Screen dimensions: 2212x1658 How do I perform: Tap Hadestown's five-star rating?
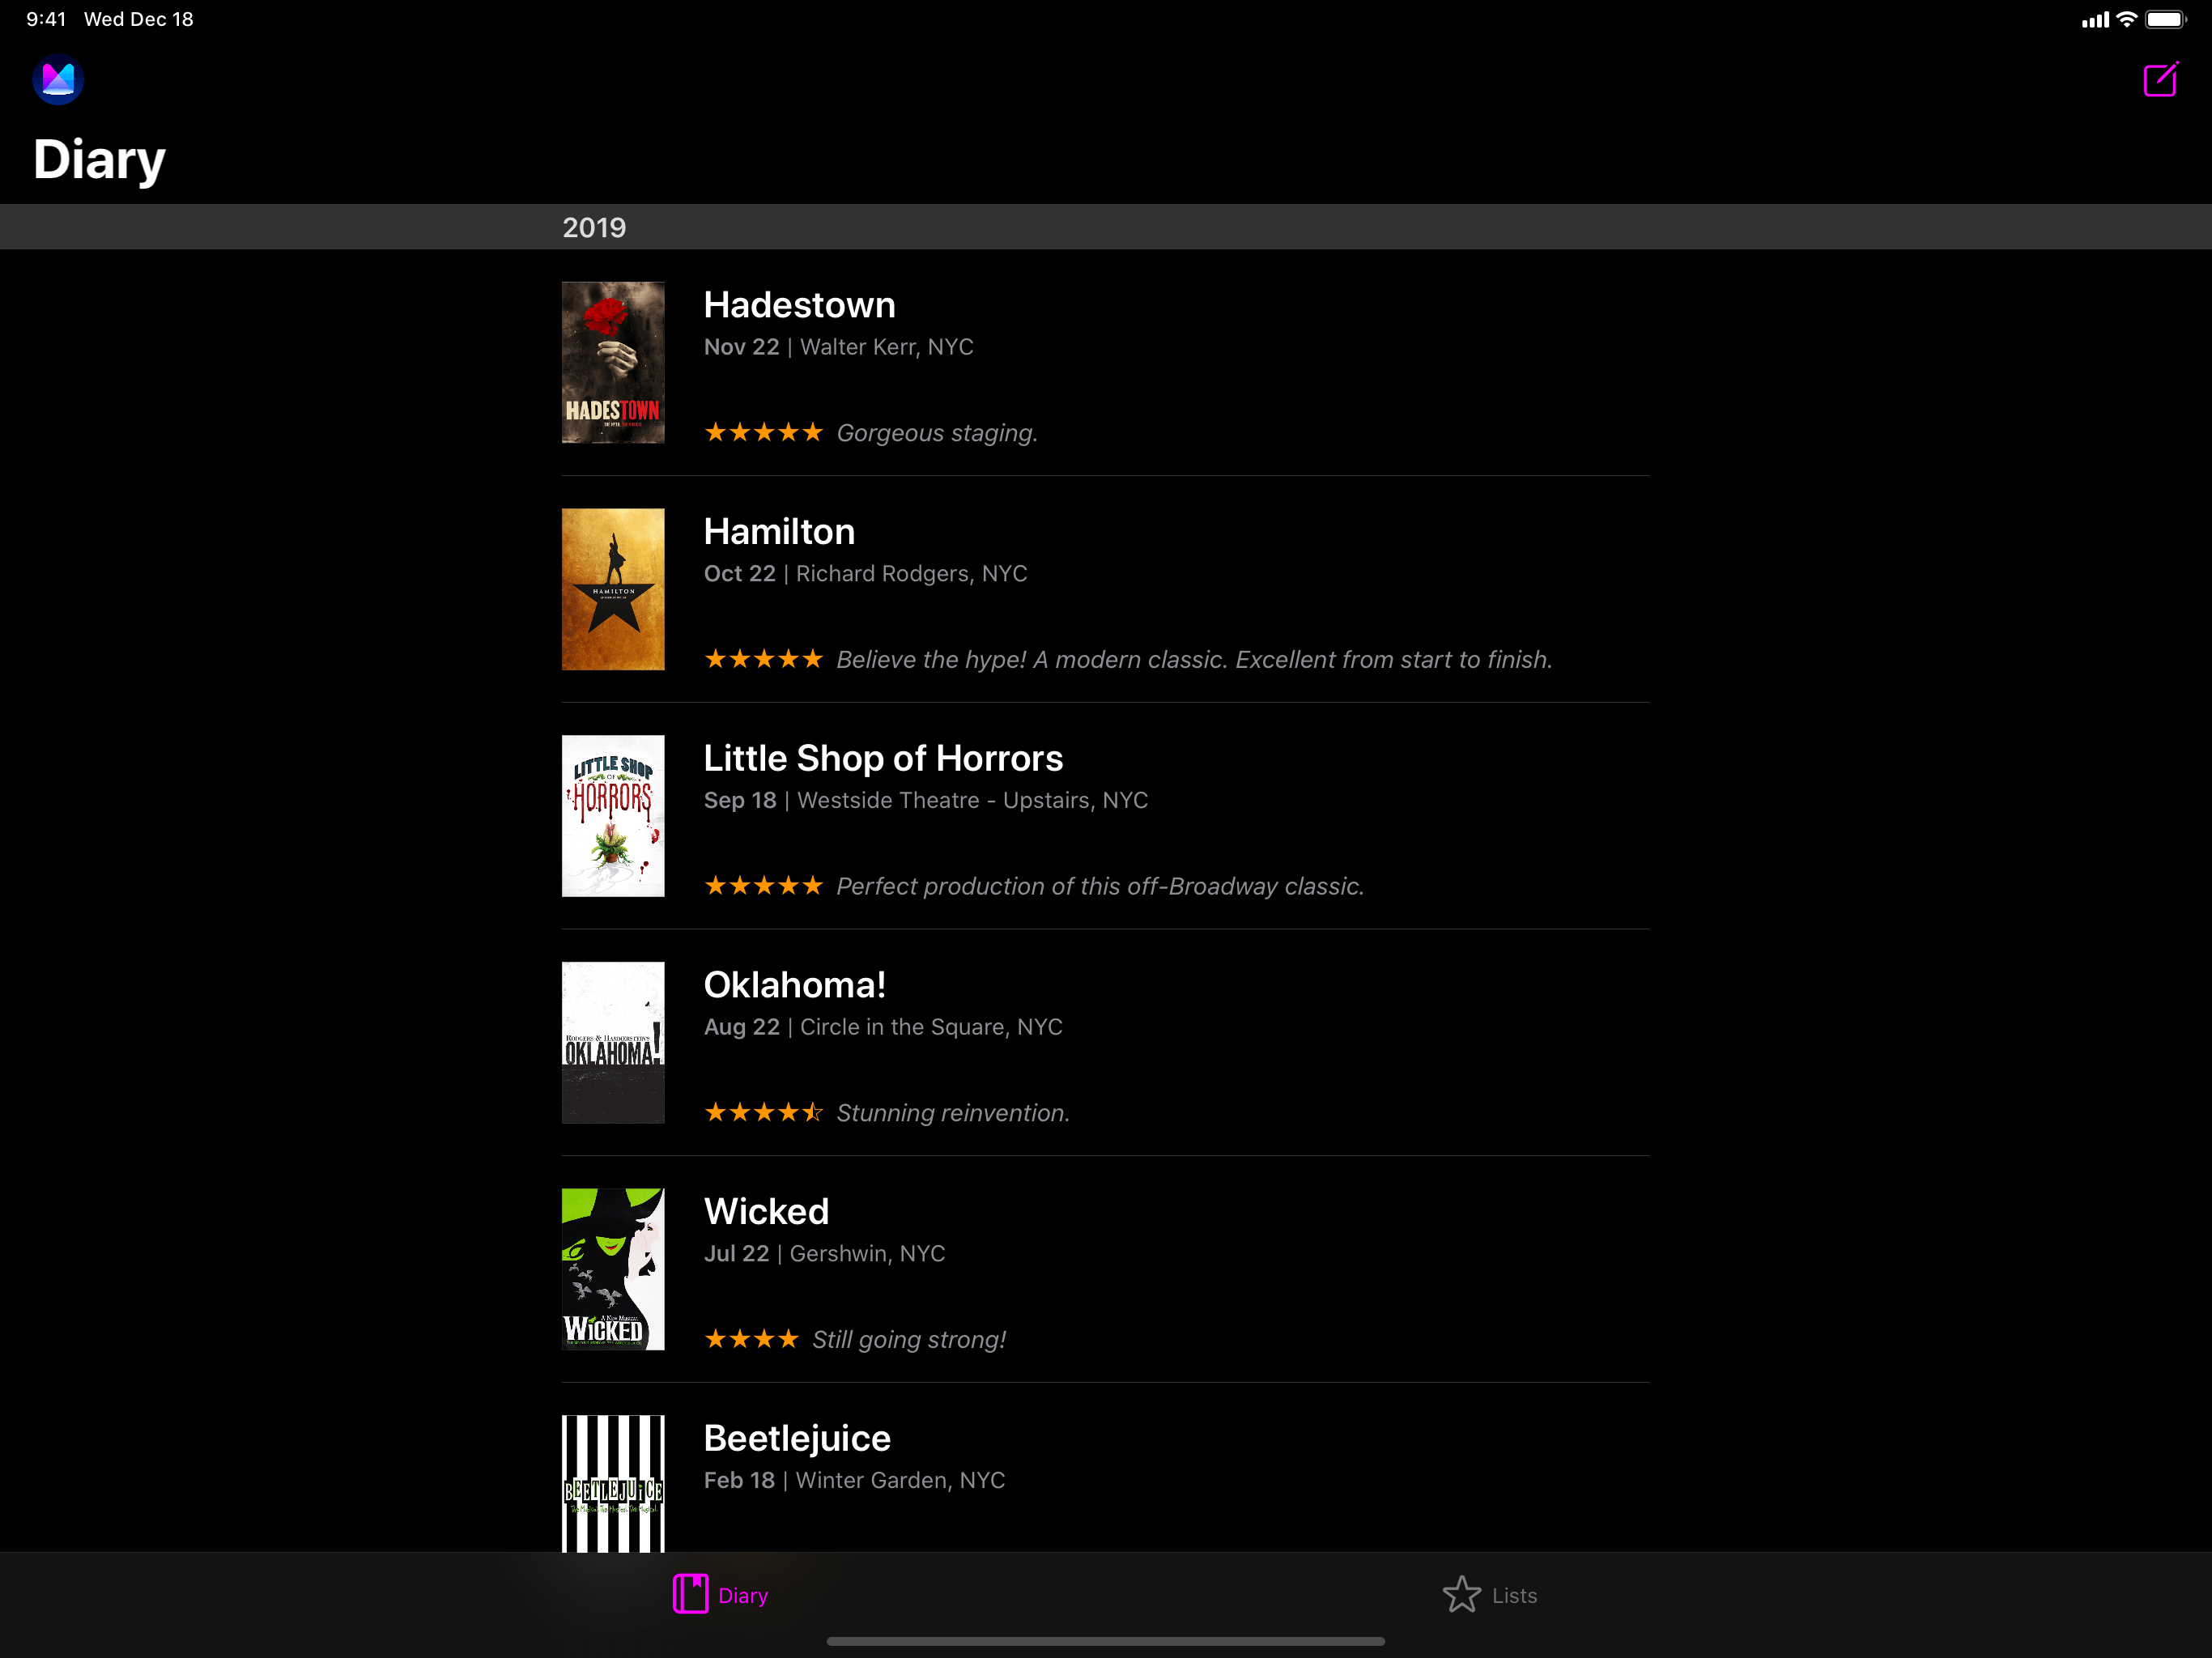[x=763, y=433]
